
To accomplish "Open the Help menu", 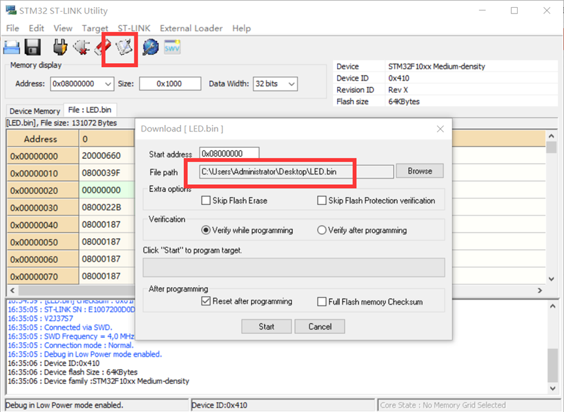I will pyautogui.click(x=241, y=28).
